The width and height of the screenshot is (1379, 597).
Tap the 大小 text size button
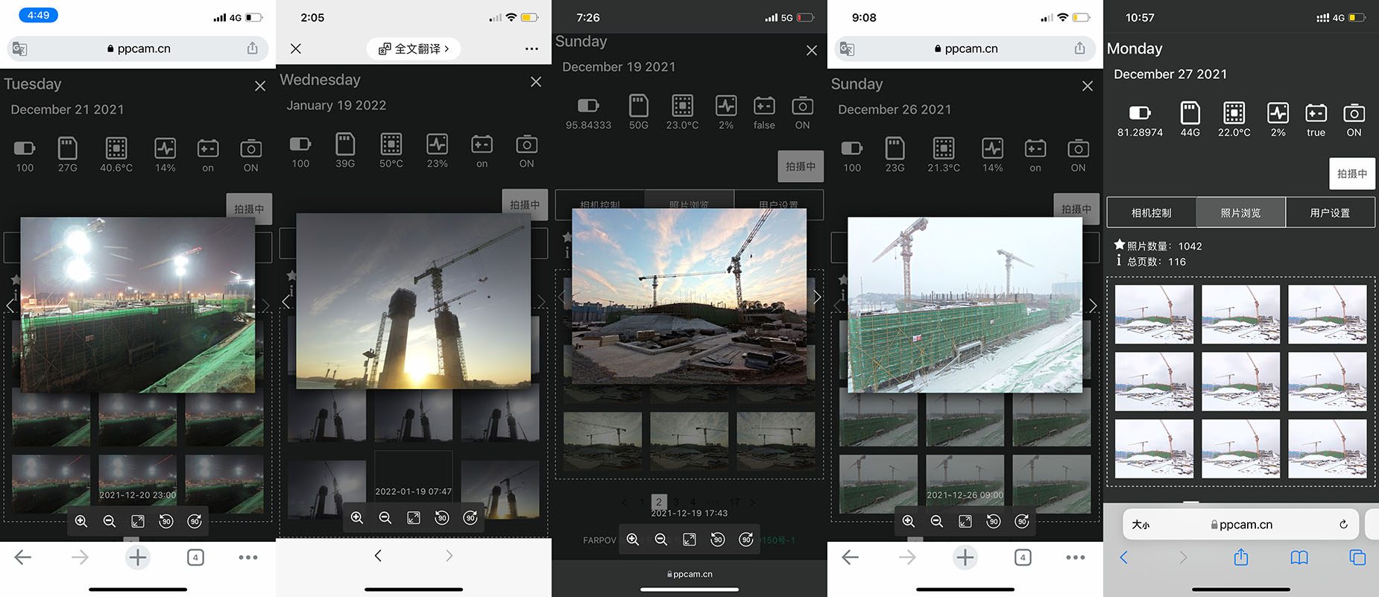(1140, 525)
